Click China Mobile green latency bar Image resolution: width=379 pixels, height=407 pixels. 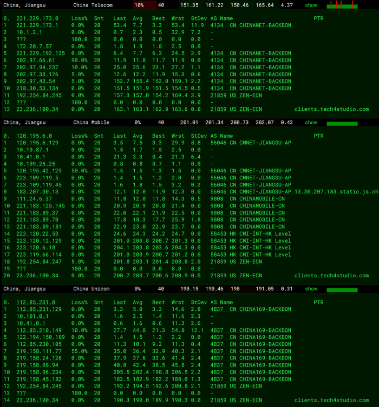(342, 124)
